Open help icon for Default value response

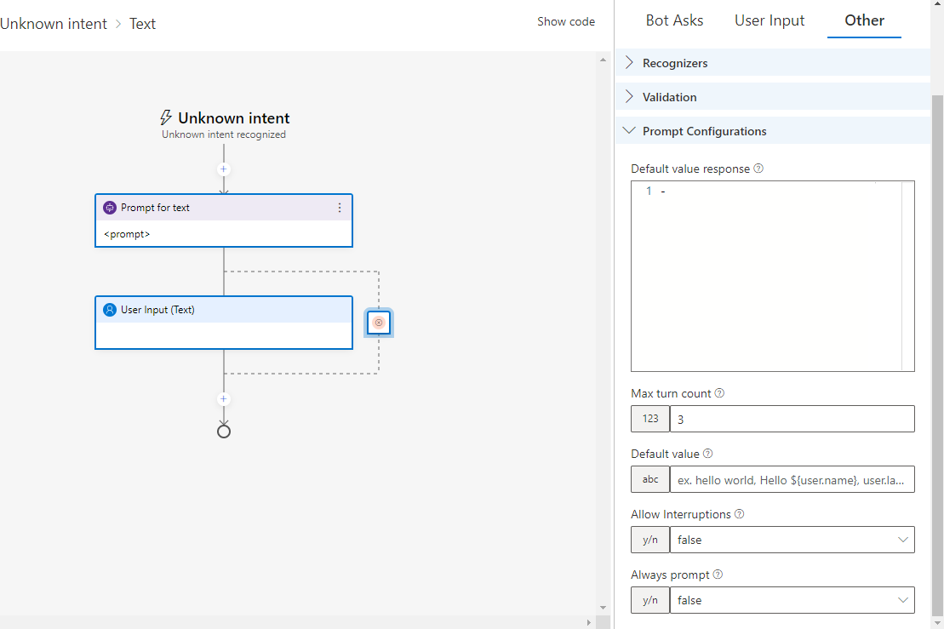[758, 169]
